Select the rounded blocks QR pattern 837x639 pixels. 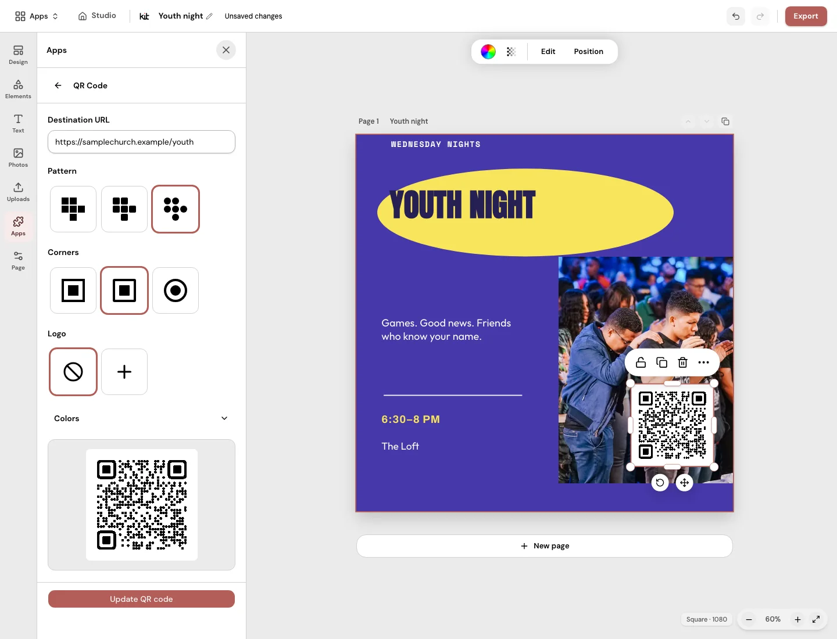(x=124, y=209)
